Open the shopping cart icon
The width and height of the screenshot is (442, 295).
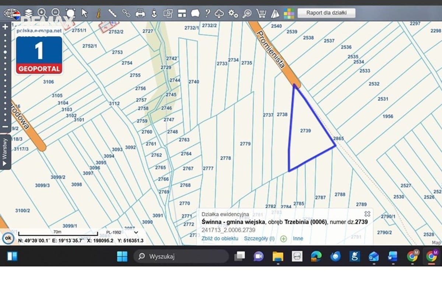coord(261,14)
